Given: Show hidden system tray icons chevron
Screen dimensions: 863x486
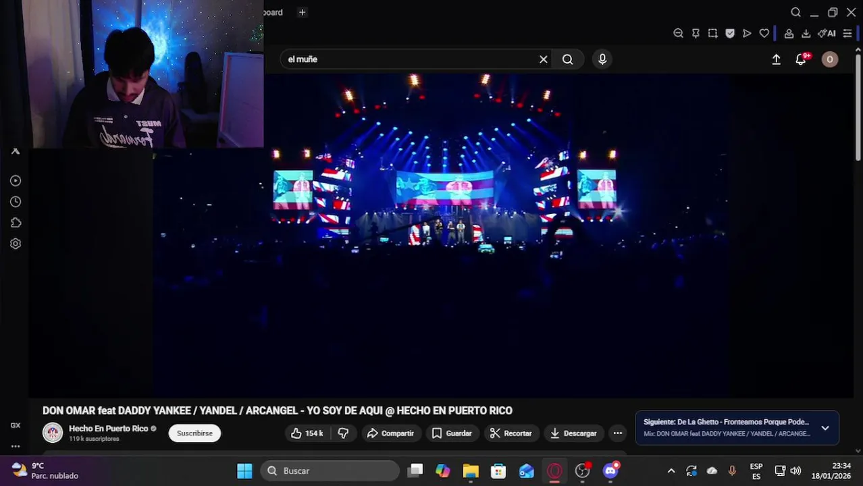Looking at the screenshot, I should coord(671,470).
